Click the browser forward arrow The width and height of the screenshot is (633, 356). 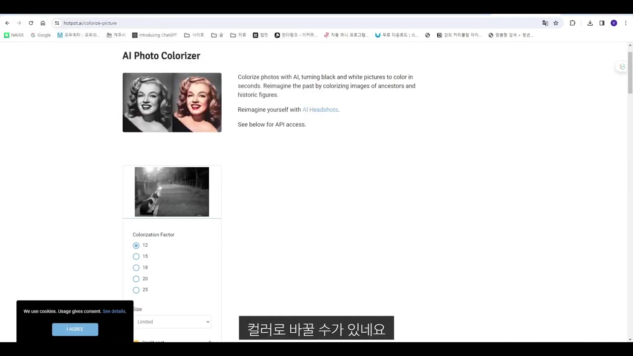tap(19, 23)
